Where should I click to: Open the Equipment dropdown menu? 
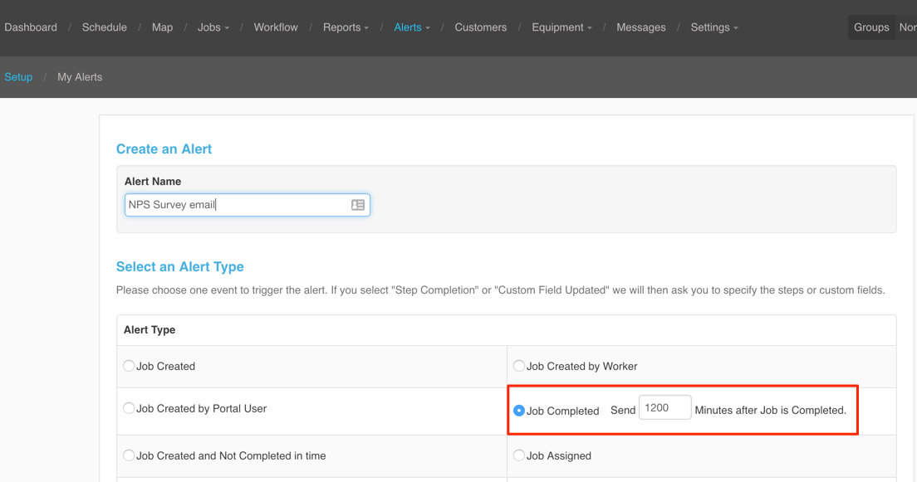pos(561,27)
